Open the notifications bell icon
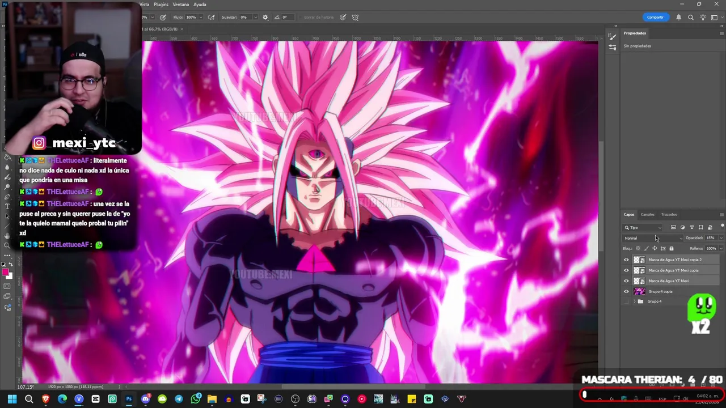 678,17
